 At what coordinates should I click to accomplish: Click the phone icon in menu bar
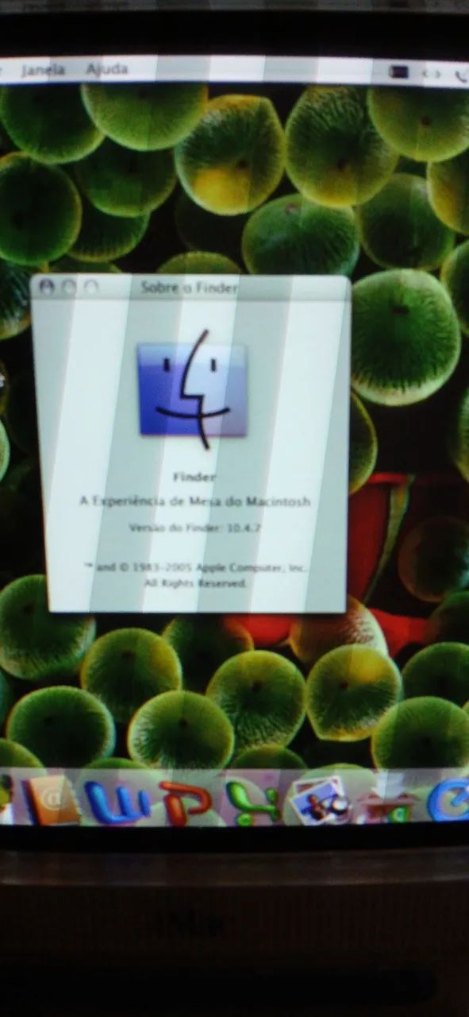461,76
